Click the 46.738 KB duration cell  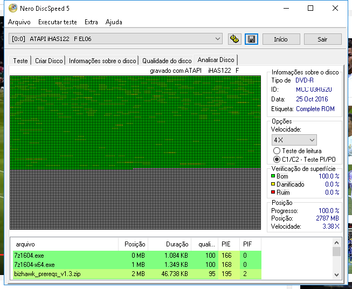pyautogui.click(x=175, y=274)
